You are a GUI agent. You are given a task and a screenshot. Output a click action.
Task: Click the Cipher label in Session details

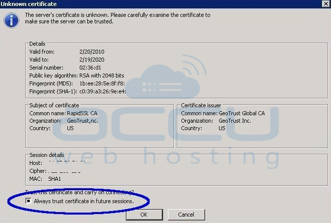(x=38, y=171)
